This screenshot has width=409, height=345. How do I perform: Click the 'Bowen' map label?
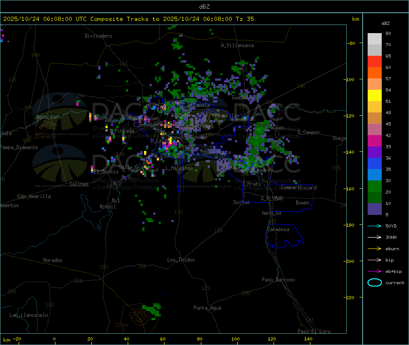(x=302, y=203)
